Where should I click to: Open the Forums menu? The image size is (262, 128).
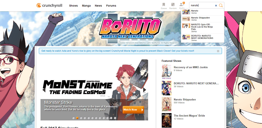(x=111, y=6)
